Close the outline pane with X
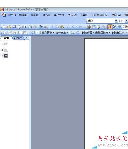Screen dimensions: 128x149 [x=27, y=38]
